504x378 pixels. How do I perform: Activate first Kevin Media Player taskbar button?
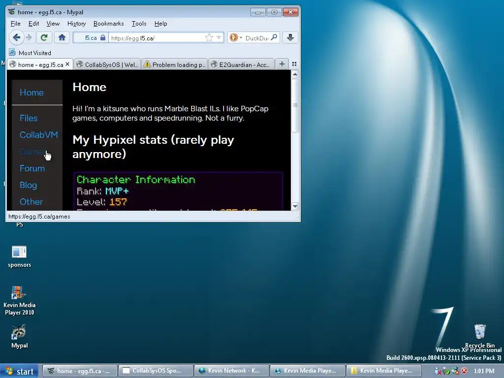click(x=307, y=371)
